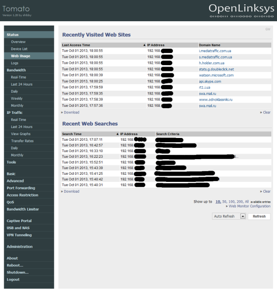Screen dimensions: 277x300
Task: Clear the recent web searches list
Action: (x=267, y=191)
